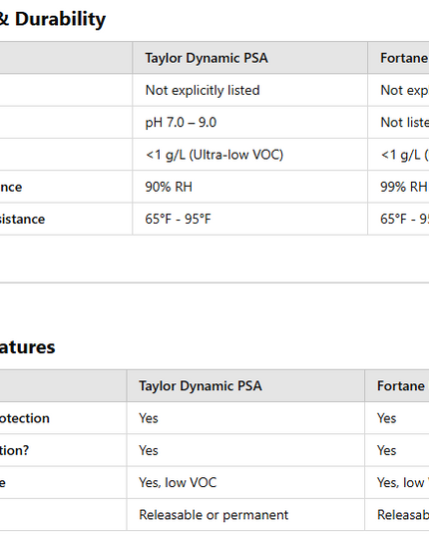Click the second table Taylor Dynamic PSA header
The image size is (429, 536).
pyautogui.click(x=201, y=386)
